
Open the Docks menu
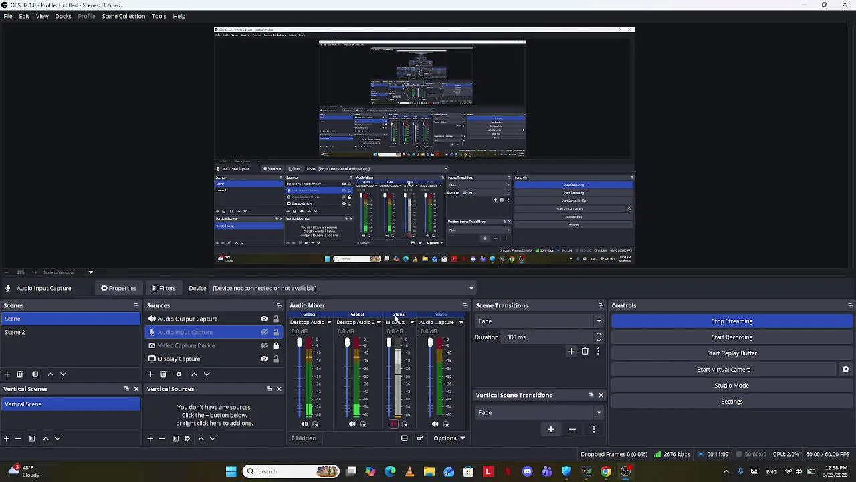point(63,16)
